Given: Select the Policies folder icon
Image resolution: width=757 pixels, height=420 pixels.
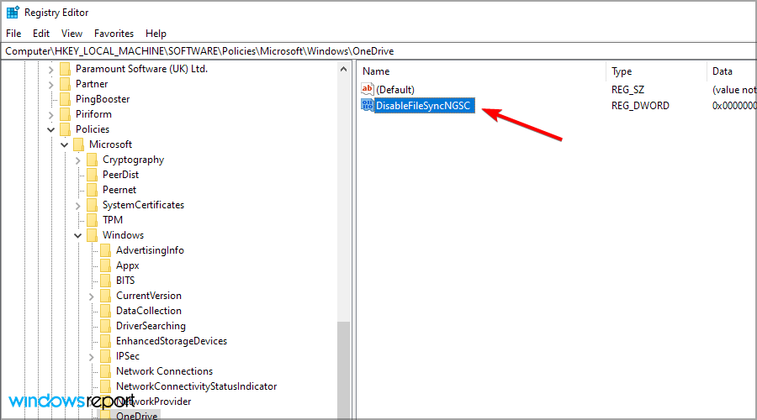Looking at the screenshot, I should (x=65, y=129).
